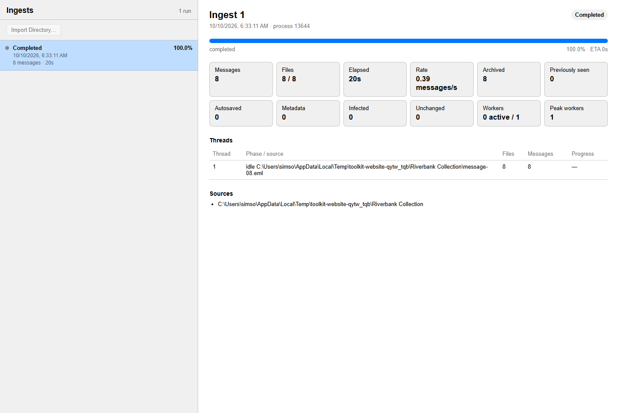Click the Riverbank Collection path under Sources
This screenshot has width=619, height=413.
[x=320, y=204]
